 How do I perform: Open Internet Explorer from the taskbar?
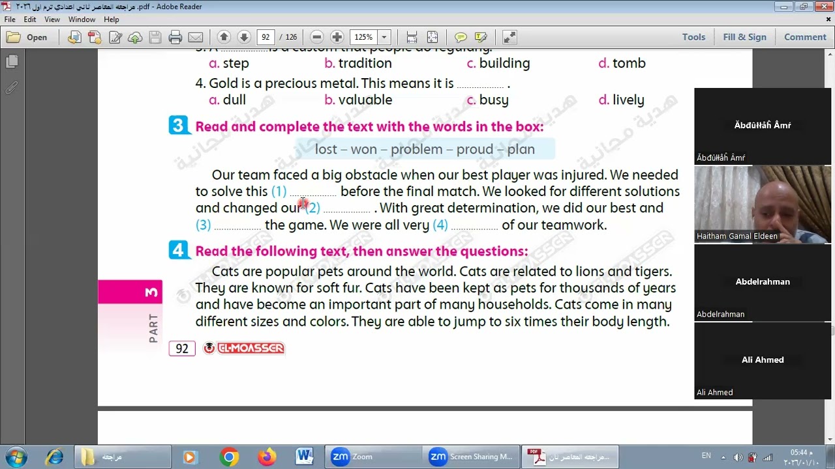[54, 457]
